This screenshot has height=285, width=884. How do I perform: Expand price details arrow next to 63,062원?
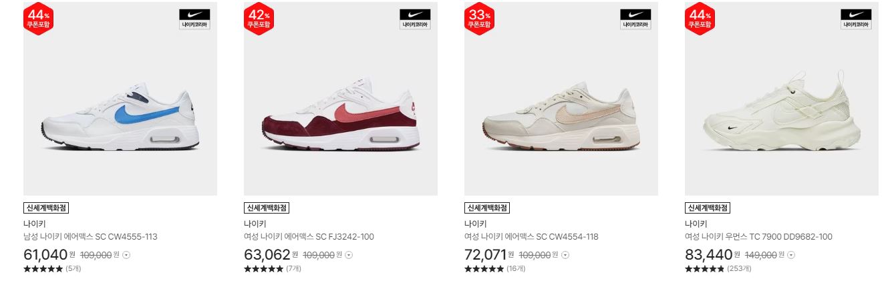349,255
